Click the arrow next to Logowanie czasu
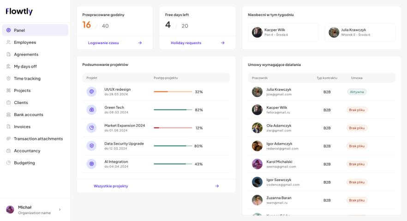 pos(140,43)
